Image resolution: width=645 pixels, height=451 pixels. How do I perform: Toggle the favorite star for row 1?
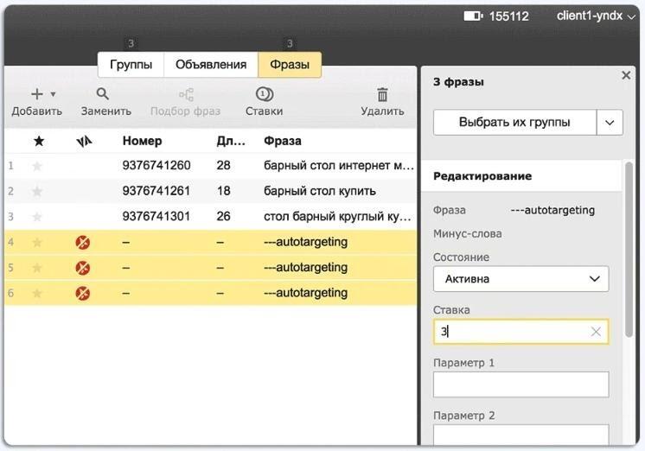(x=37, y=166)
